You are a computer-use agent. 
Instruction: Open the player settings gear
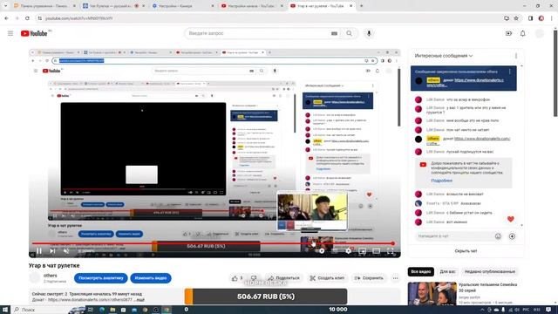[349, 251]
